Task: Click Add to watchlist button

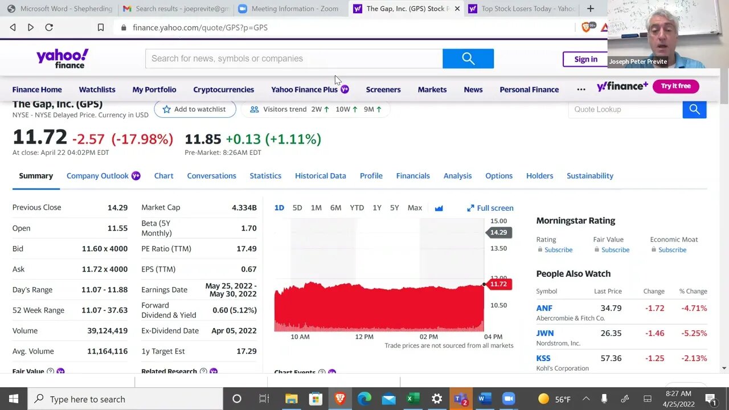Action: tap(195, 109)
